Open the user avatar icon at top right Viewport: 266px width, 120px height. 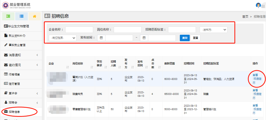point(258,5)
